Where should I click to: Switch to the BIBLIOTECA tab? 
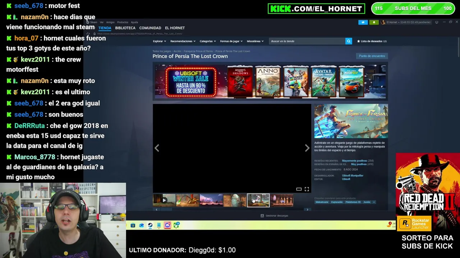[x=125, y=28]
